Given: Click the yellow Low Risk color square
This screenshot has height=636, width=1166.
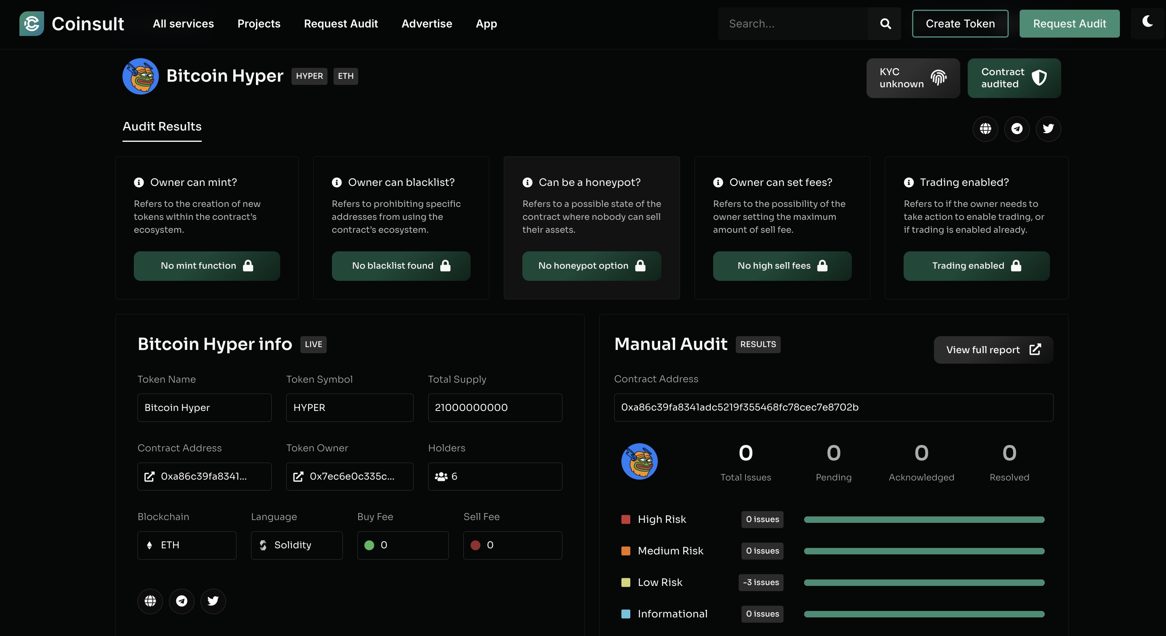Looking at the screenshot, I should [626, 583].
